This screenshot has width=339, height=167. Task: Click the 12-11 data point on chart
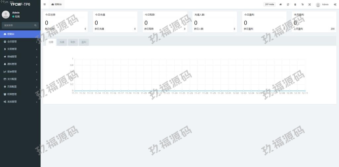coord(305,91)
